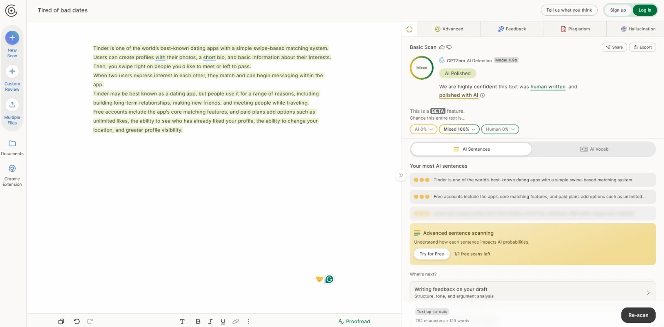
Task: Undo the last edit
Action: [x=77, y=321]
